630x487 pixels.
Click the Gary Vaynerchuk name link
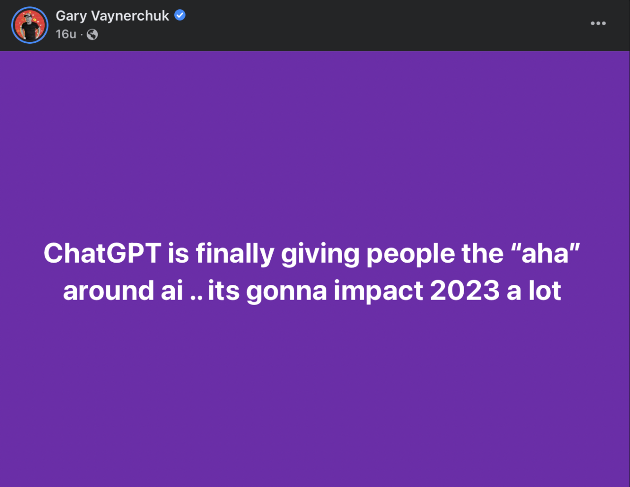point(112,16)
